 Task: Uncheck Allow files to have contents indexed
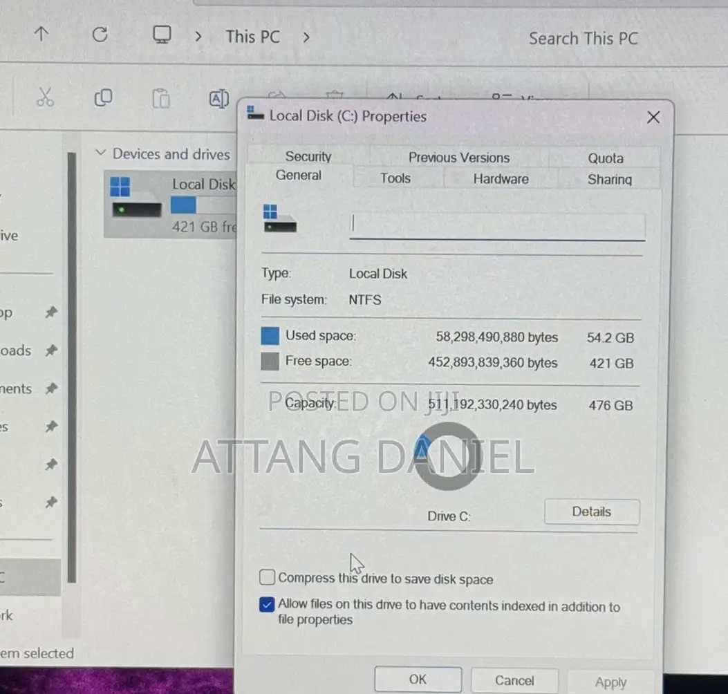click(267, 604)
